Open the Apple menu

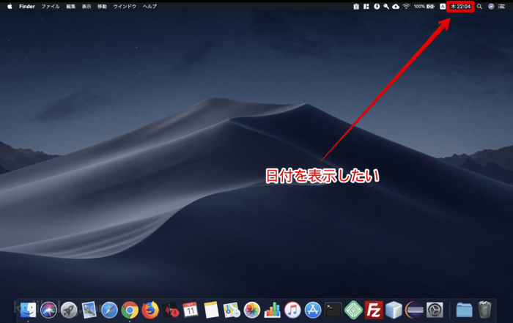point(10,6)
